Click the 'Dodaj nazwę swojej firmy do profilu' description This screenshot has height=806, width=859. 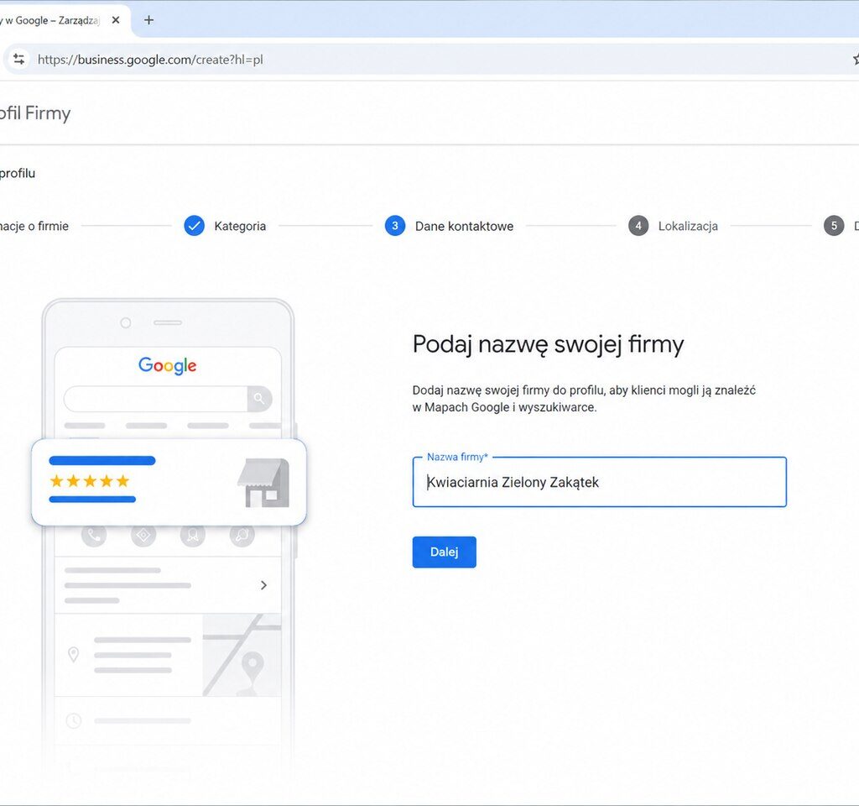click(x=584, y=399)
